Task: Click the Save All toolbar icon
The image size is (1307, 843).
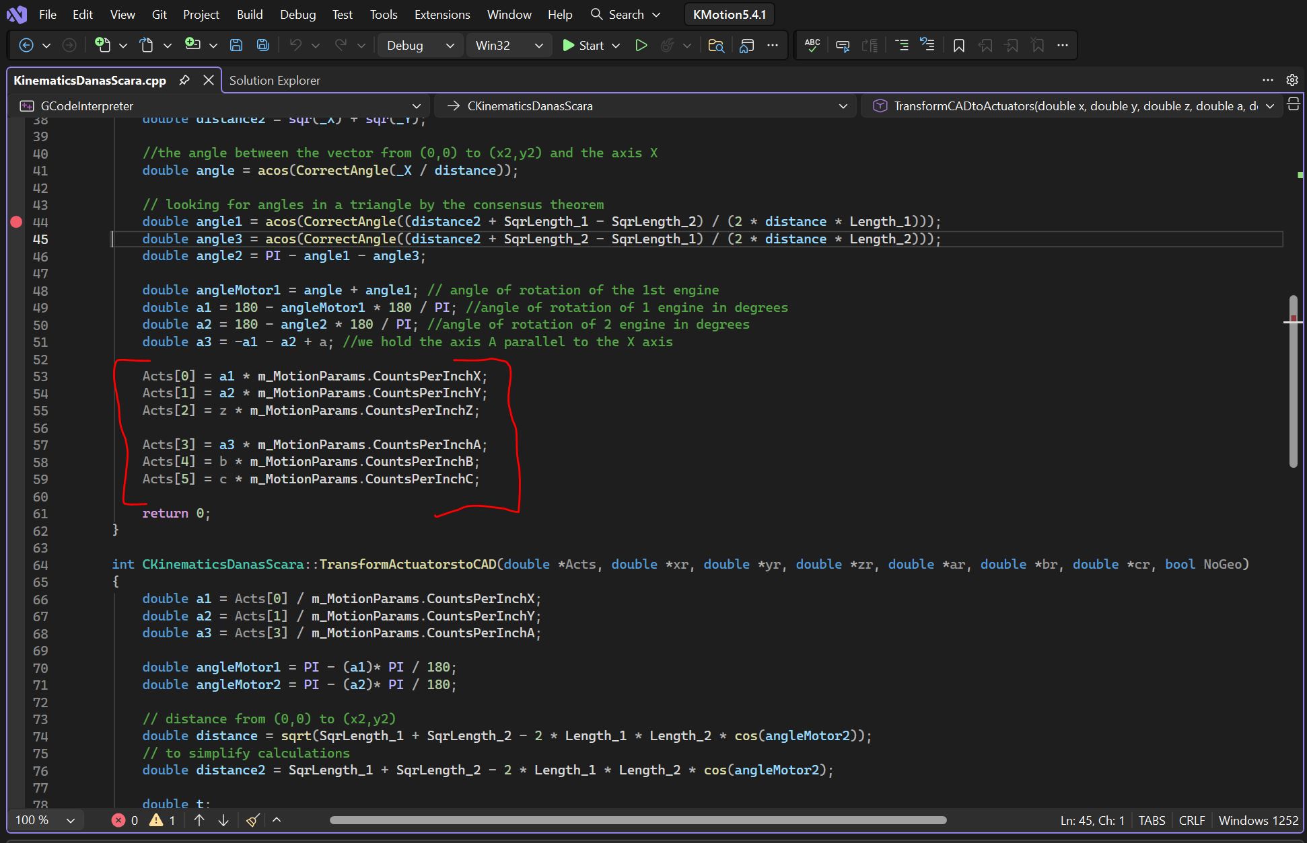Action: (263, 45)
